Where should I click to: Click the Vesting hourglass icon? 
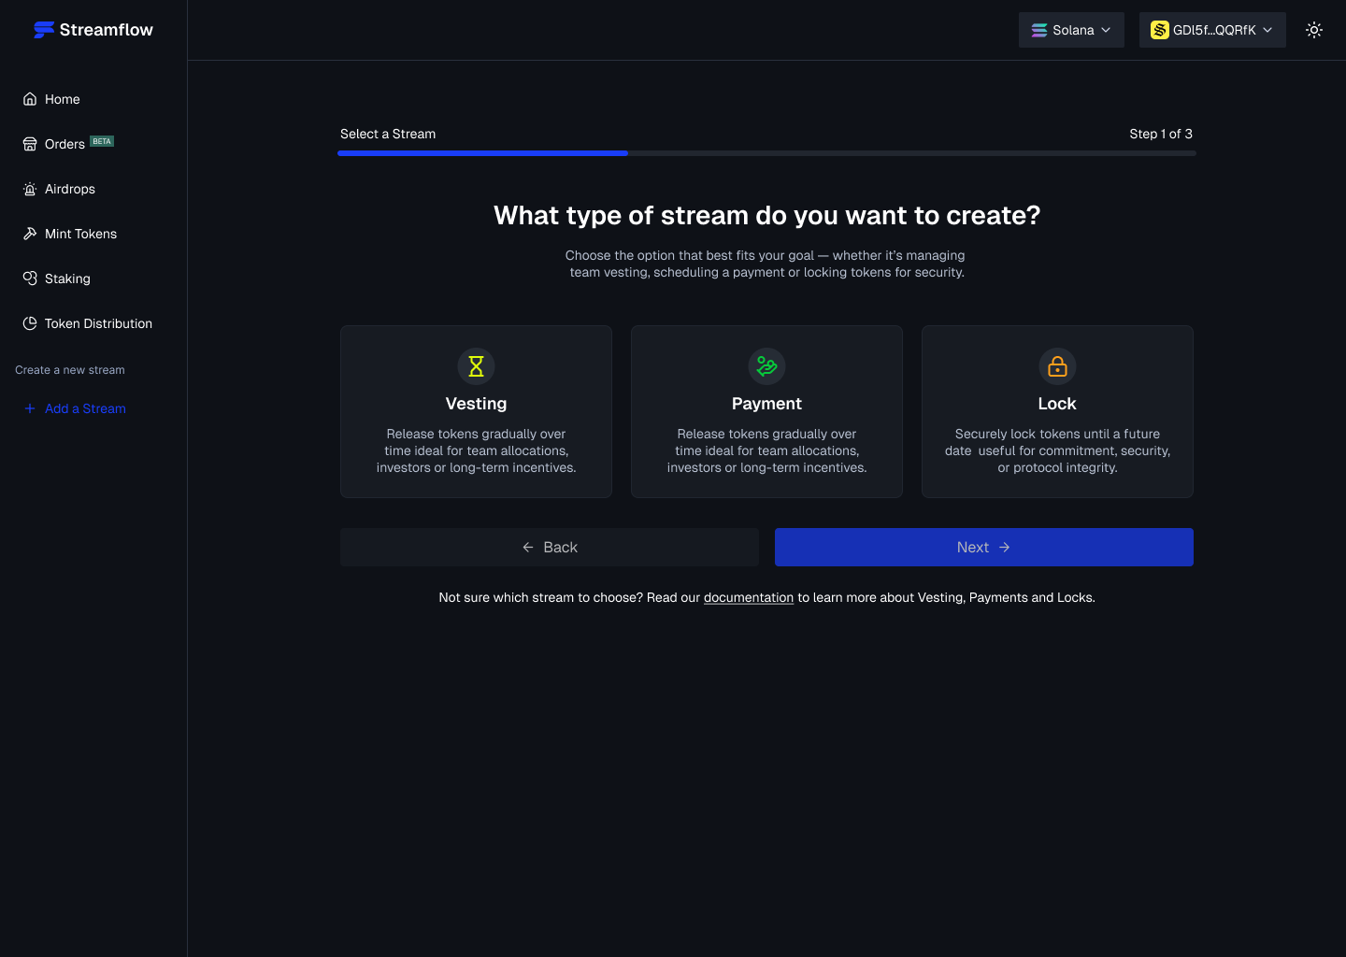(476, 366)
